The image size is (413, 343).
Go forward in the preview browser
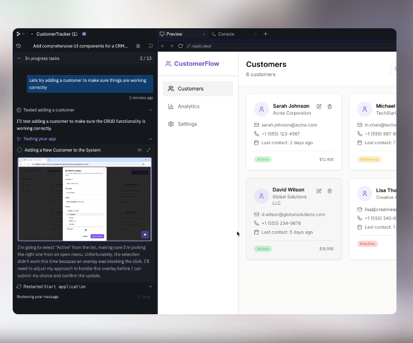coord(171,46)
